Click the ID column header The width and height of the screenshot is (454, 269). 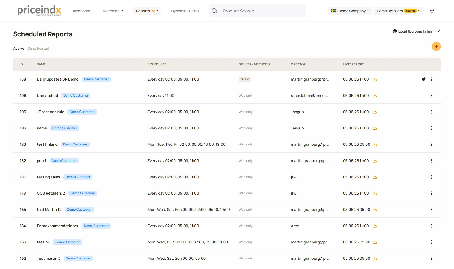coord(21,64)
